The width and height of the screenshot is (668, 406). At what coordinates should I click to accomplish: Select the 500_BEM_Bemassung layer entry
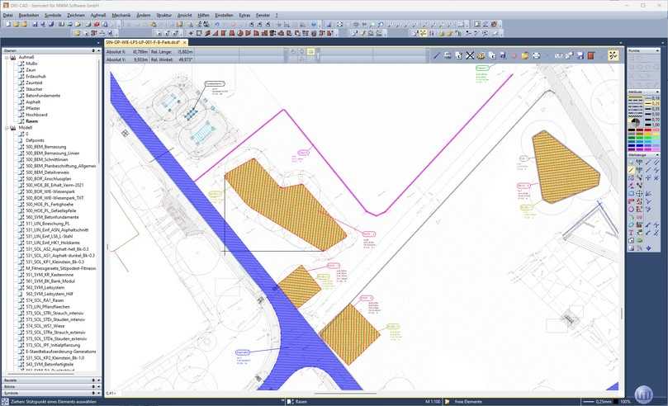[45, 145]
